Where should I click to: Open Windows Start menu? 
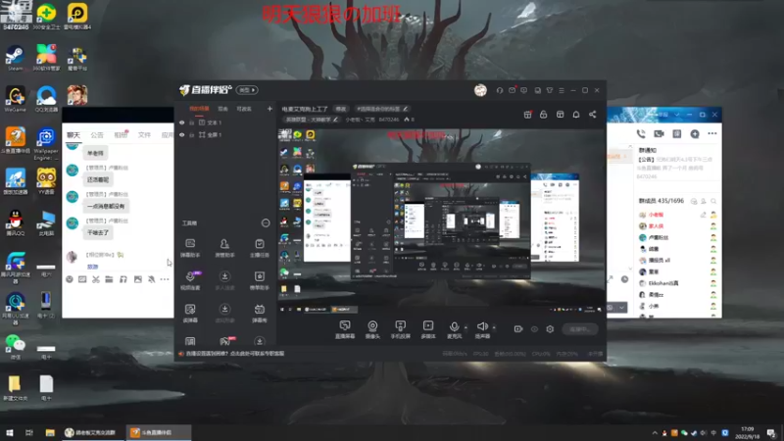[10, 432]
